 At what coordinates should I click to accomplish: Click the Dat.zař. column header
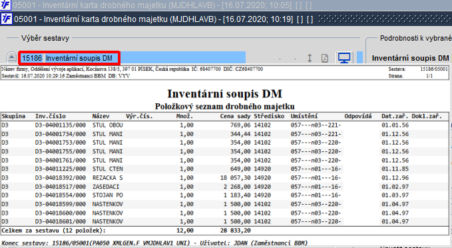pos(395,117)
